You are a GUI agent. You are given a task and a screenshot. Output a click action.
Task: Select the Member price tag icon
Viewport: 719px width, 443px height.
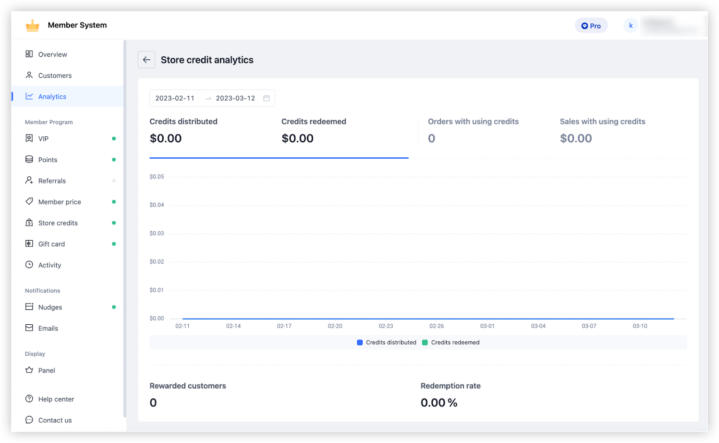point(29,201)
